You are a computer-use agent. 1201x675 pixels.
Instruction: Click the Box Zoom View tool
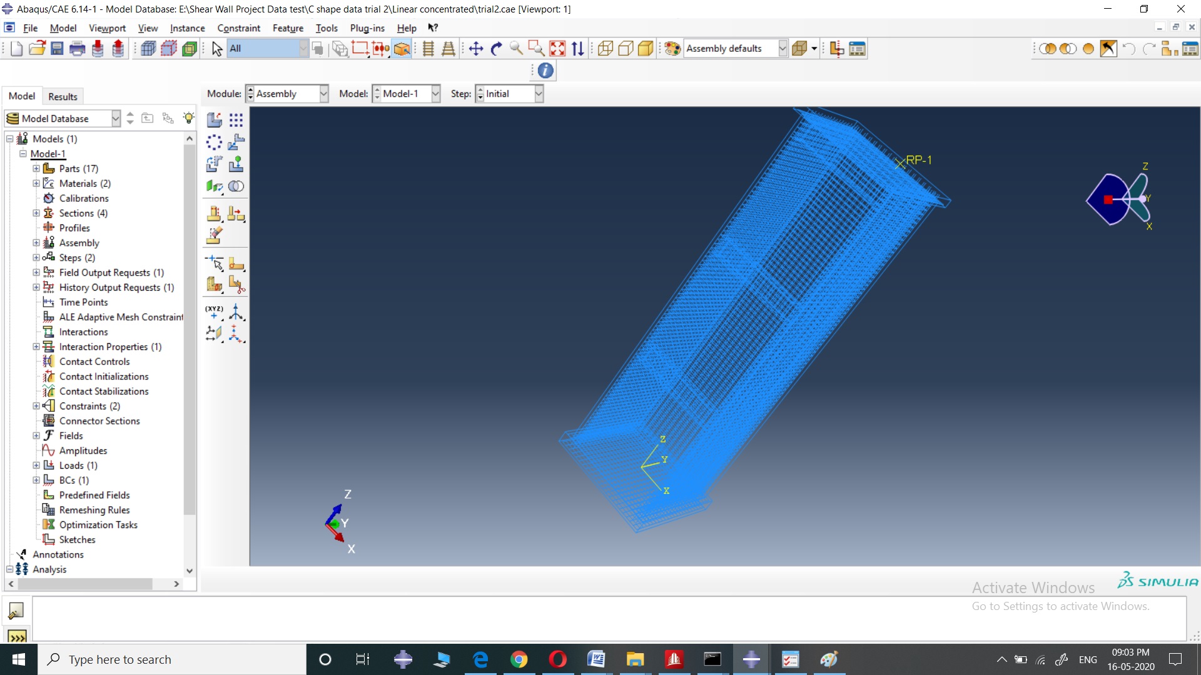click(536, 48)
